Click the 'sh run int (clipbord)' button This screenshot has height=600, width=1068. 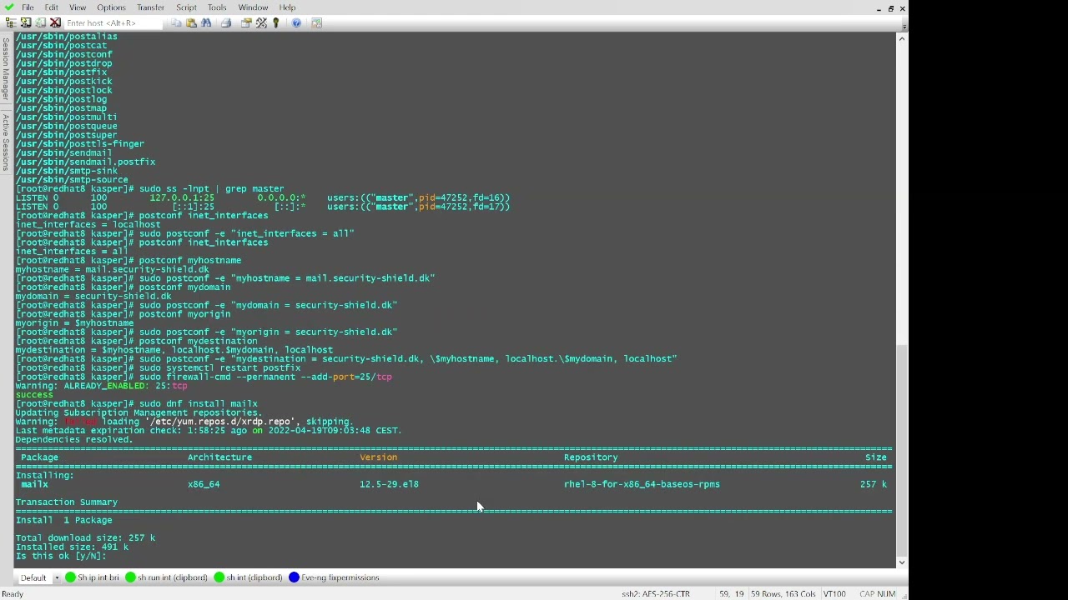166,577
